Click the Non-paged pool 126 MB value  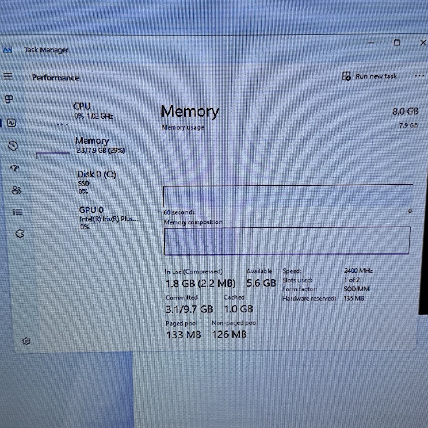pyautogui.click(x=229, y=334)
